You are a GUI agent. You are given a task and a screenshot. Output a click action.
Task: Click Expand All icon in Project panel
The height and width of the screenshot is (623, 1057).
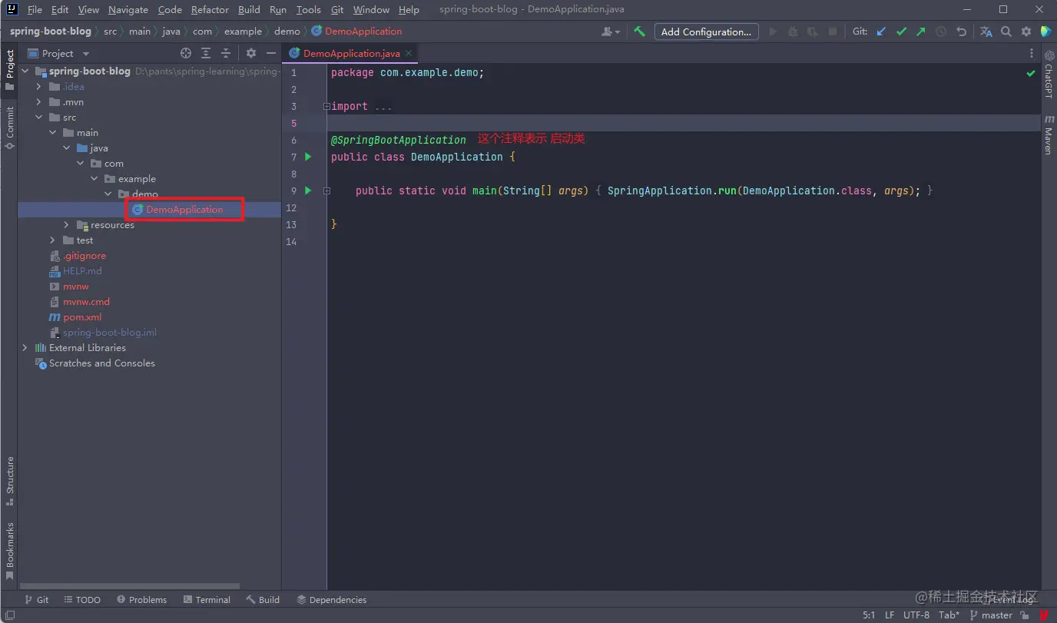(206, 53)
